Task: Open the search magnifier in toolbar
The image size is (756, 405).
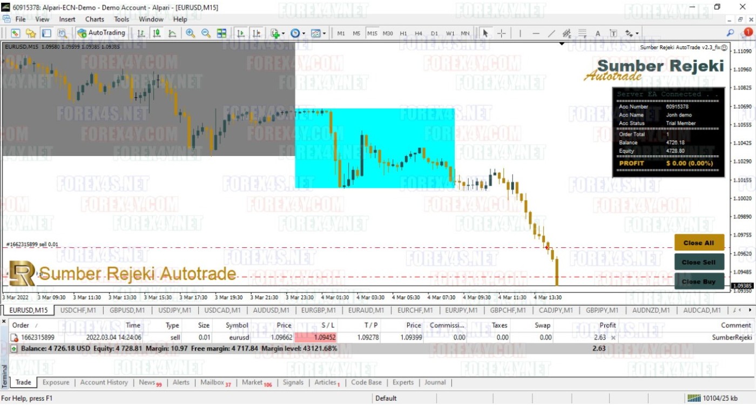Action: coord(730,33)
